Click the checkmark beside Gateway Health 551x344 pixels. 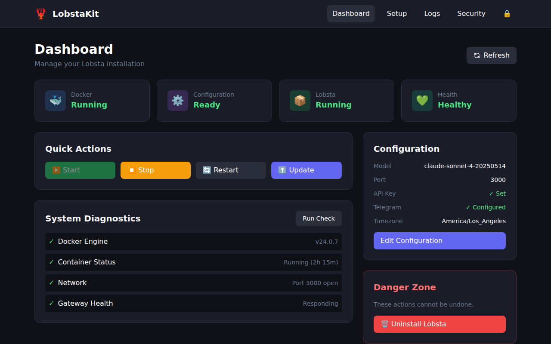(x=51, y=303)
